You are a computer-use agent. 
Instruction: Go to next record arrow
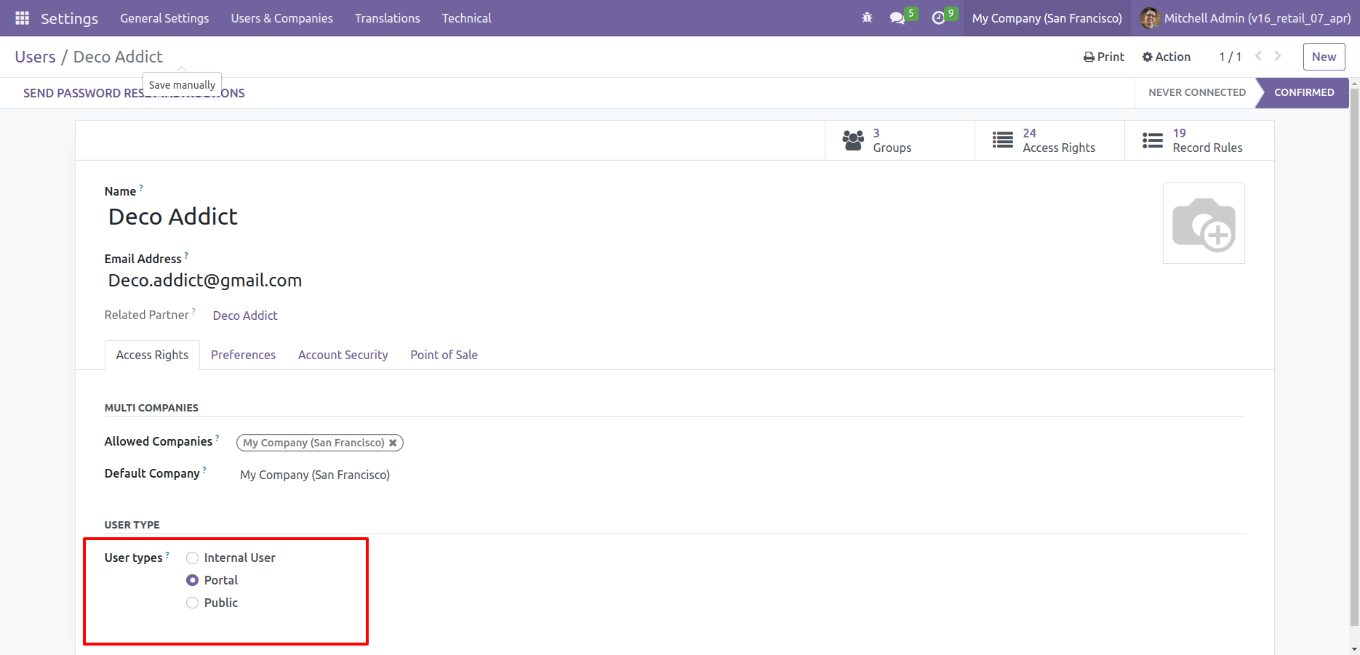[1278, 56]
